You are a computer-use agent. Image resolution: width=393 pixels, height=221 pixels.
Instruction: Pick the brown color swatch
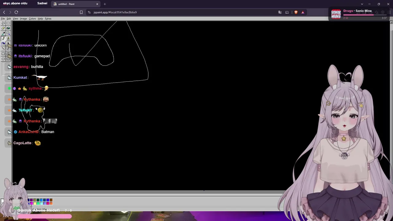tap(51, 200)
